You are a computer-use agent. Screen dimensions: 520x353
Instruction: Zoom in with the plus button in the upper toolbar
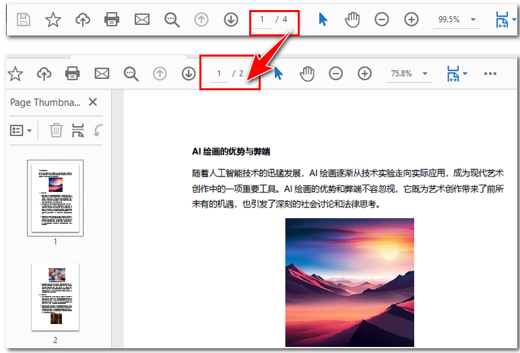point(412,20)
